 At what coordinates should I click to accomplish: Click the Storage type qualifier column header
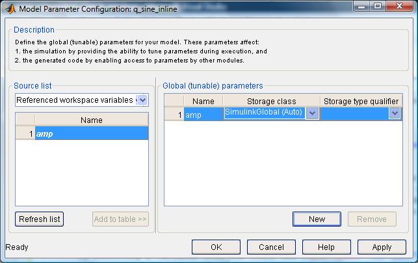pos(361,101)
